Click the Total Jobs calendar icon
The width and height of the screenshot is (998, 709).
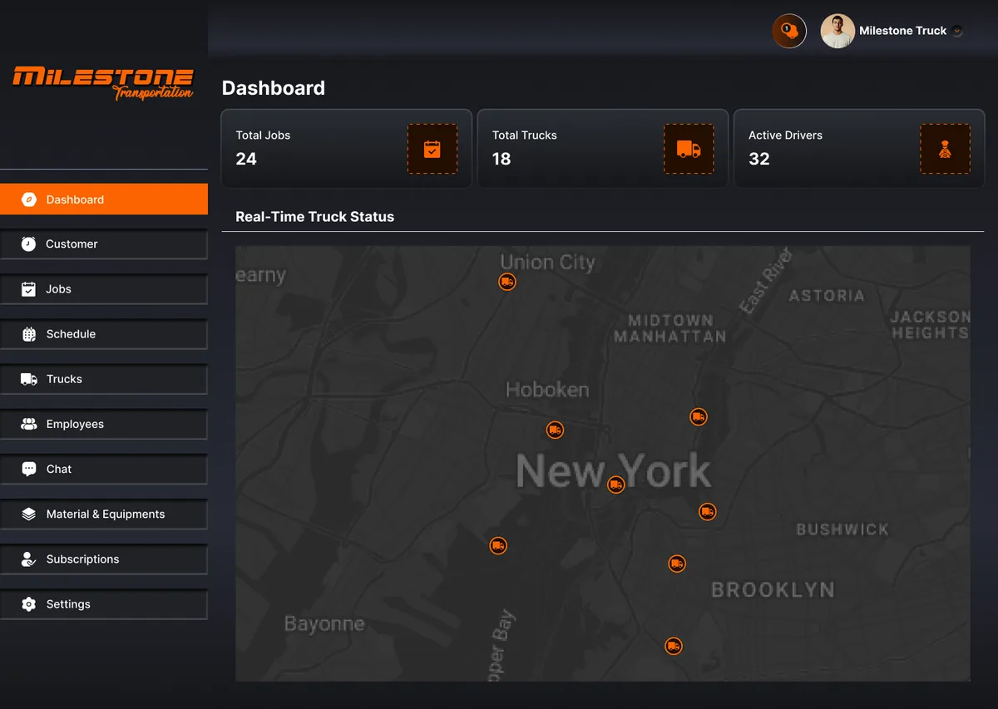tap(432, 149)
